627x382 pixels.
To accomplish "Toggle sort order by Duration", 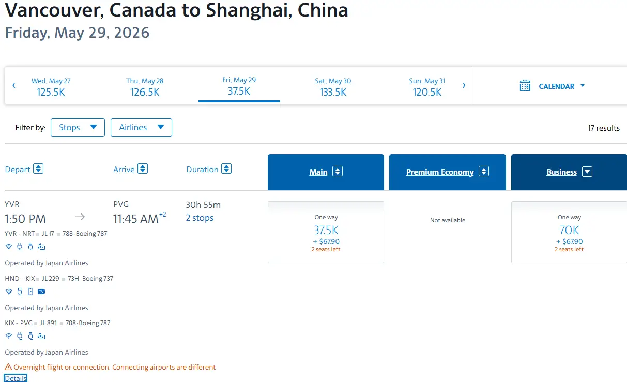I will click(226, 169).
